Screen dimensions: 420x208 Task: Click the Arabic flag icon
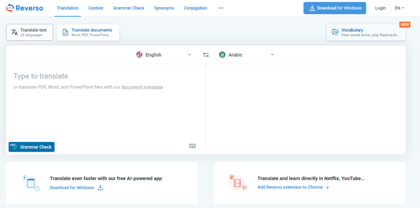pyautogui.click(x=222, y=55)
